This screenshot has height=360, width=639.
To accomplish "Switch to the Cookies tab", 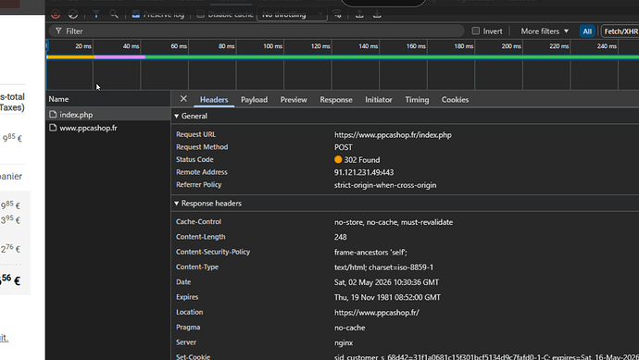I will click(455, 100).
